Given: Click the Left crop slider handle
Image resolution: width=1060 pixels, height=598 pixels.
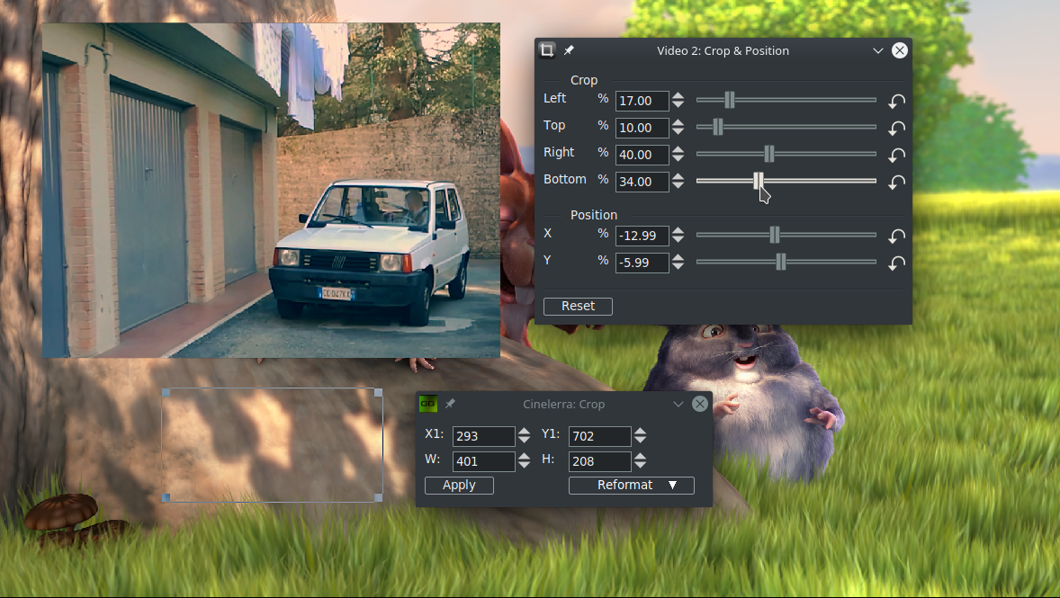Looking at the screenshot, I should (730, 100).
